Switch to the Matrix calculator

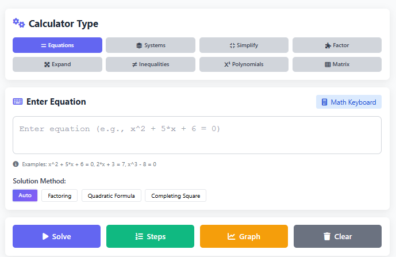click(x=337, y=64)
